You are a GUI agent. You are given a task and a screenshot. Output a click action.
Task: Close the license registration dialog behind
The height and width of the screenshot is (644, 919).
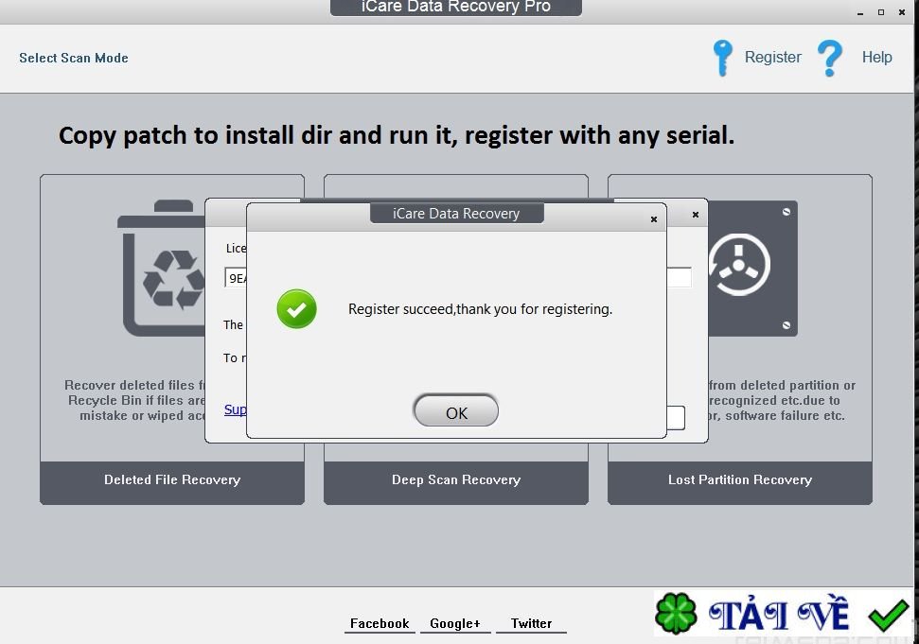pos(695,215)
